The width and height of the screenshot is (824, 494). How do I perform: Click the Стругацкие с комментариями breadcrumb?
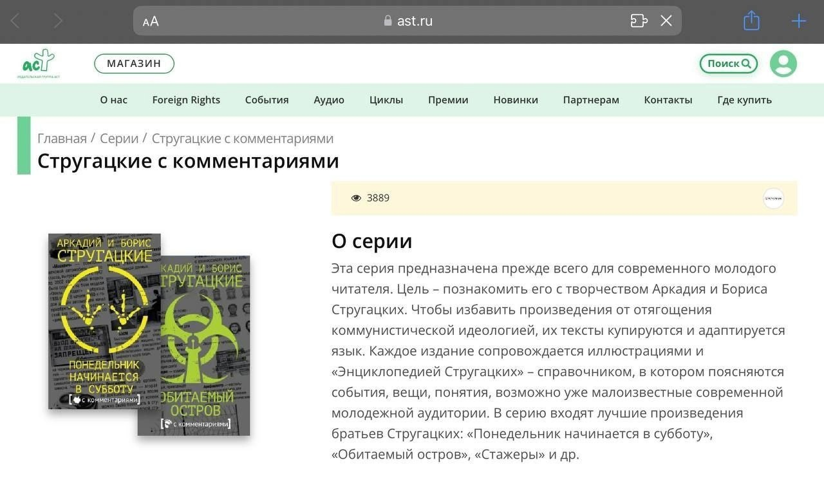(x=243, y=138)
